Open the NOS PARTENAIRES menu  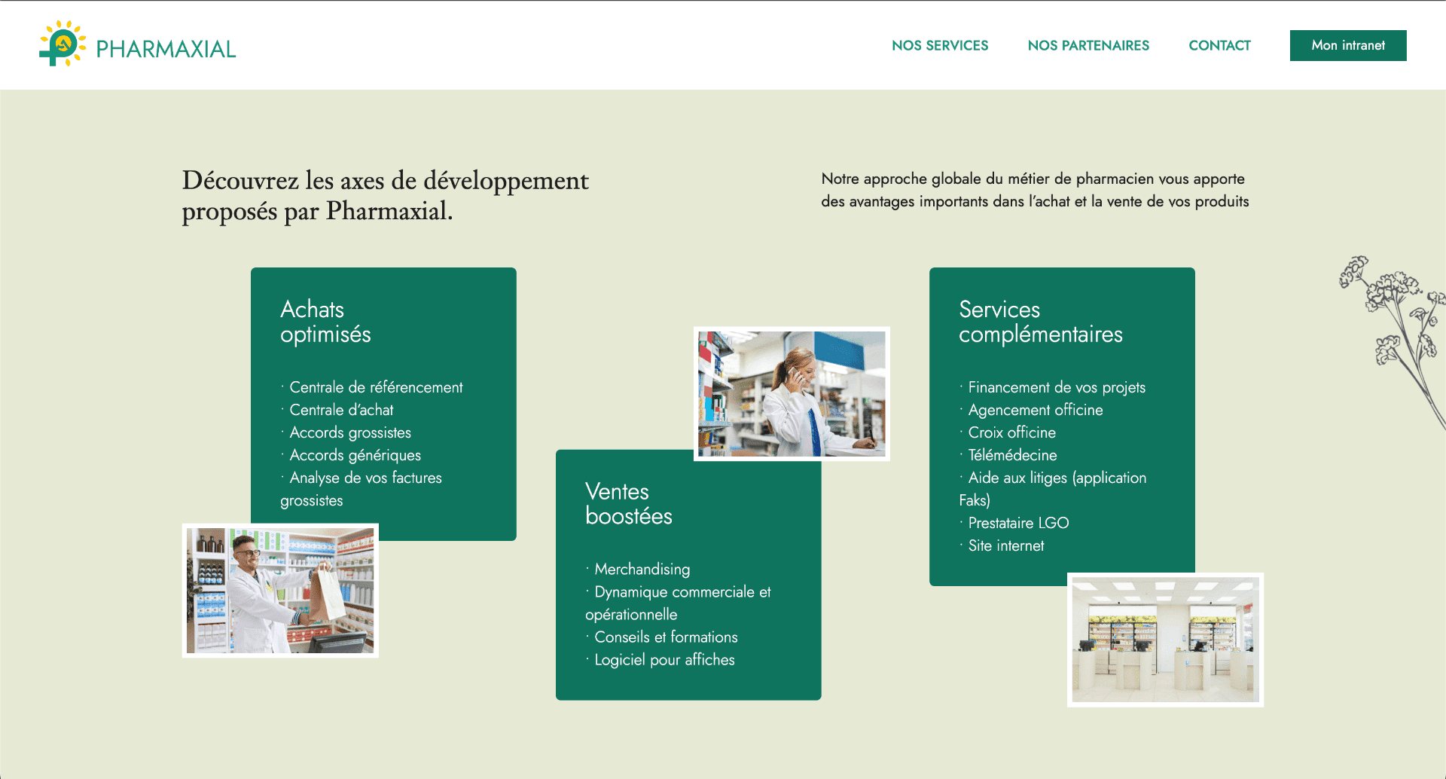pyautogui.click(x=1088, y=45)
